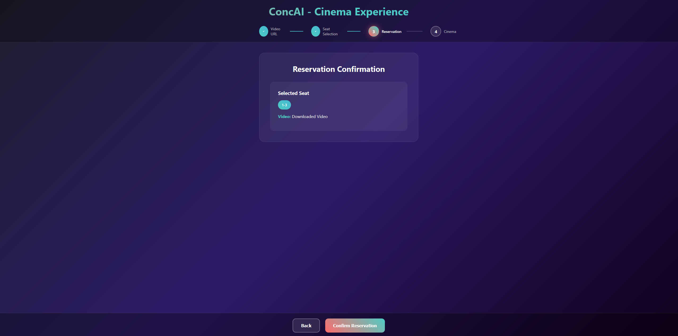Click the "Selected Seat" heading
The height and width of the screenshot is (336, 678).
point(293,93)
